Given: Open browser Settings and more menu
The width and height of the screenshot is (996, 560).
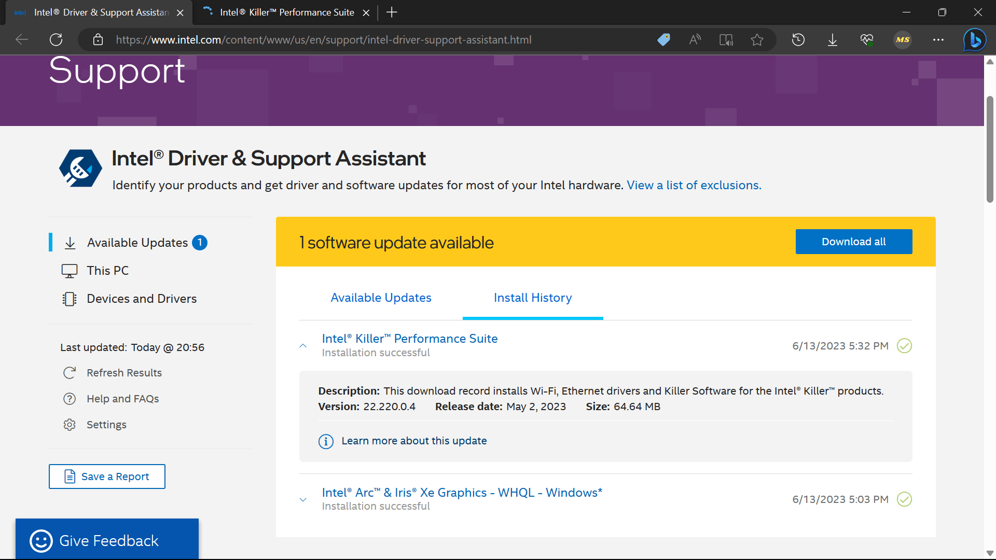Looking at the screenshot, I should [938, 40].
